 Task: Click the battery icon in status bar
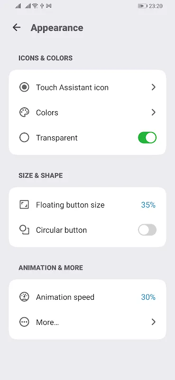143,6
